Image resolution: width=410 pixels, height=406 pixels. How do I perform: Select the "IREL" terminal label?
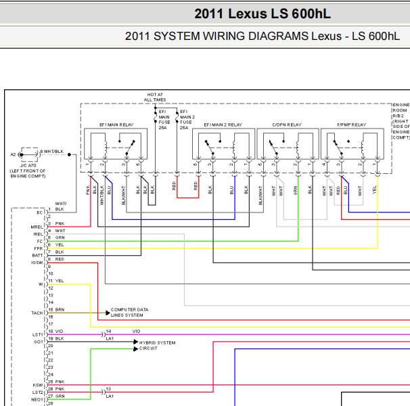[38, 234]
